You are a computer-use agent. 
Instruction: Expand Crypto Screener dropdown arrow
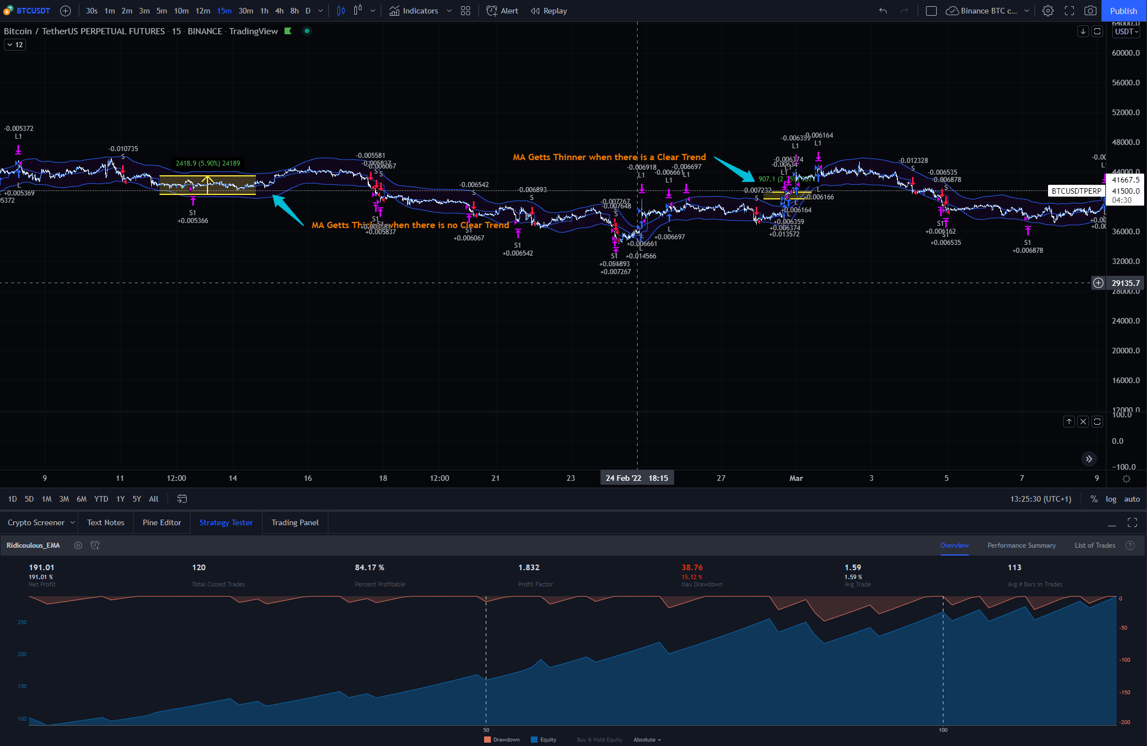point(73,522)
